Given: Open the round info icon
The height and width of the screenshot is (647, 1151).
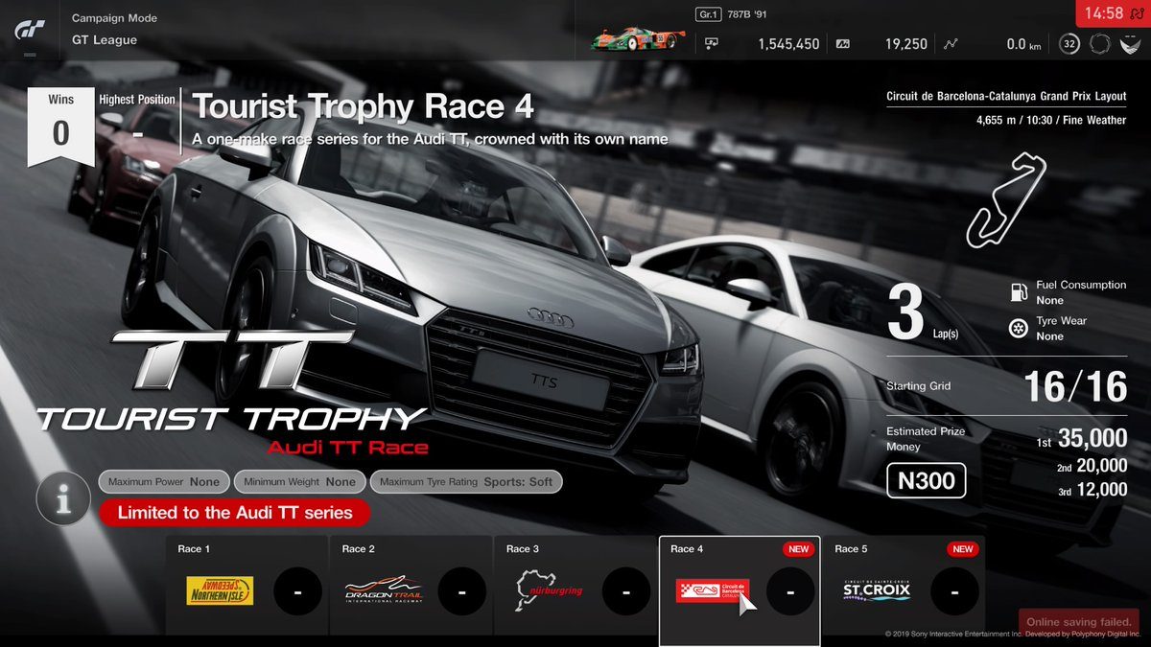Looking at the screenshot, I should point(63,498).
